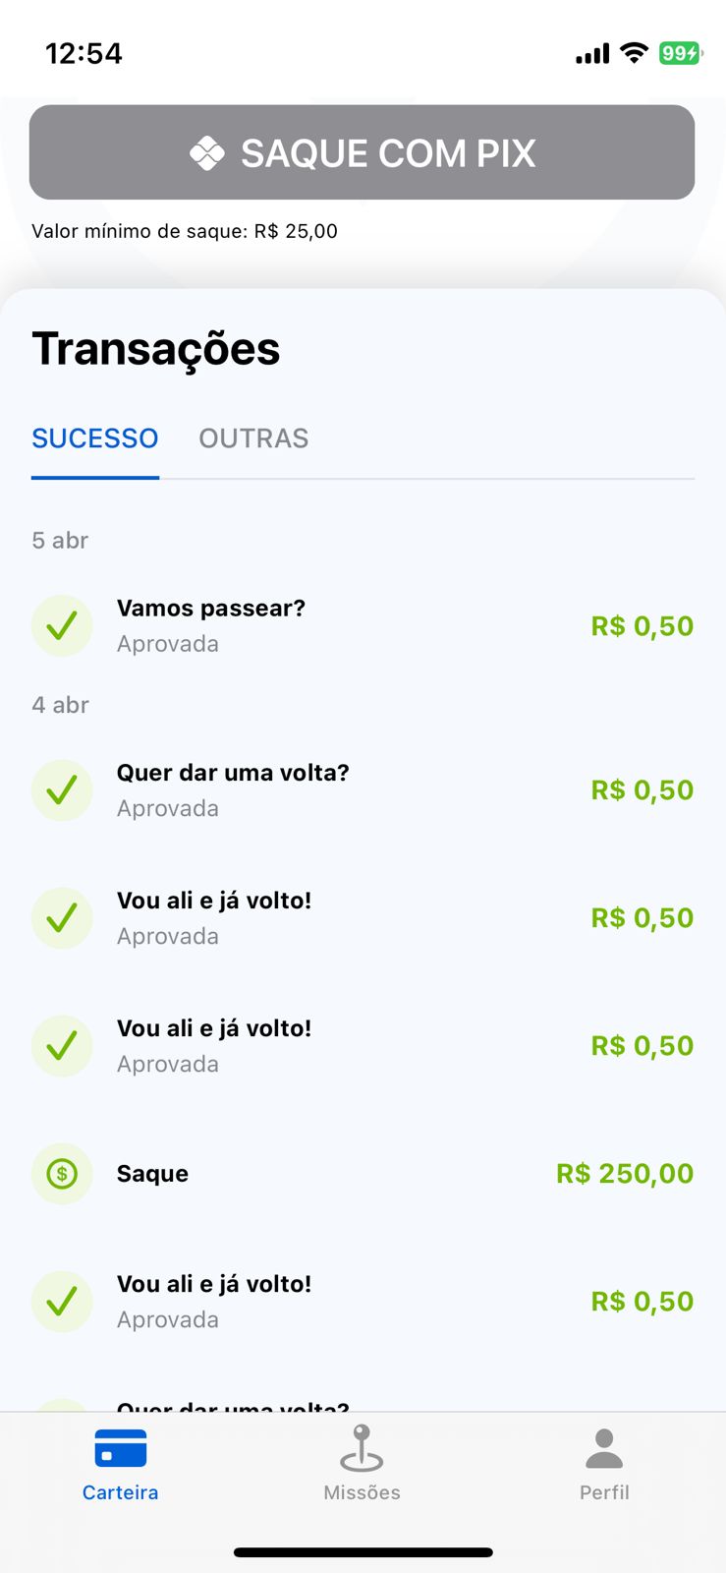Tap the Missões label in bottom bar
This screenshot has width=726, height=1573.
coord(362,1492)
